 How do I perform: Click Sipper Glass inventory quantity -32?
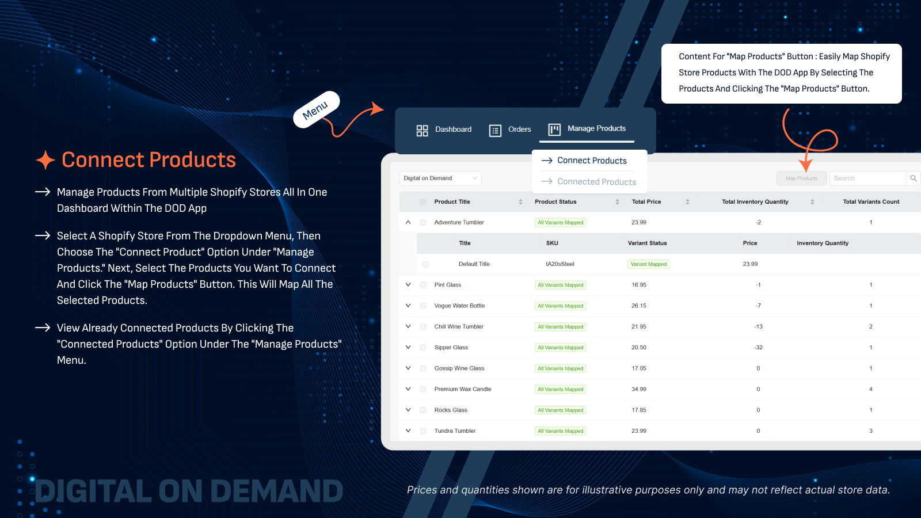click(x=758, y=348)
